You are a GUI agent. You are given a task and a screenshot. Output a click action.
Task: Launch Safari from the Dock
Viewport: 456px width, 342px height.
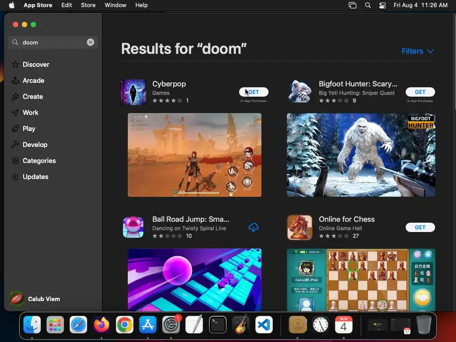(x=78, y=325)
